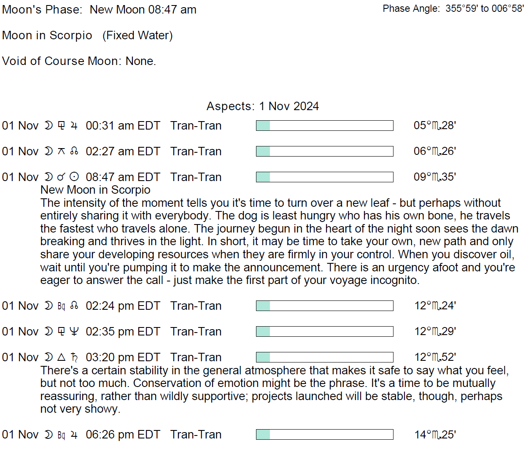This screenshot has width=531, height=449.
Task: Click the 02:24 pm EDT timestamp
Action: [123, 306]
